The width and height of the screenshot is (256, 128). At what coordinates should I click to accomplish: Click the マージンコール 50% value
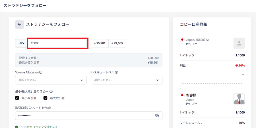click(x=241, y=123)
